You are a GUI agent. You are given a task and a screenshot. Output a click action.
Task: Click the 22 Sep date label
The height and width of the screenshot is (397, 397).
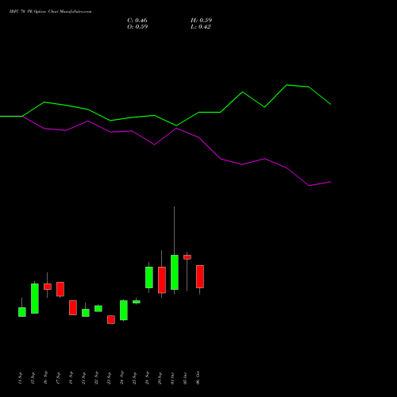point(96,378)
